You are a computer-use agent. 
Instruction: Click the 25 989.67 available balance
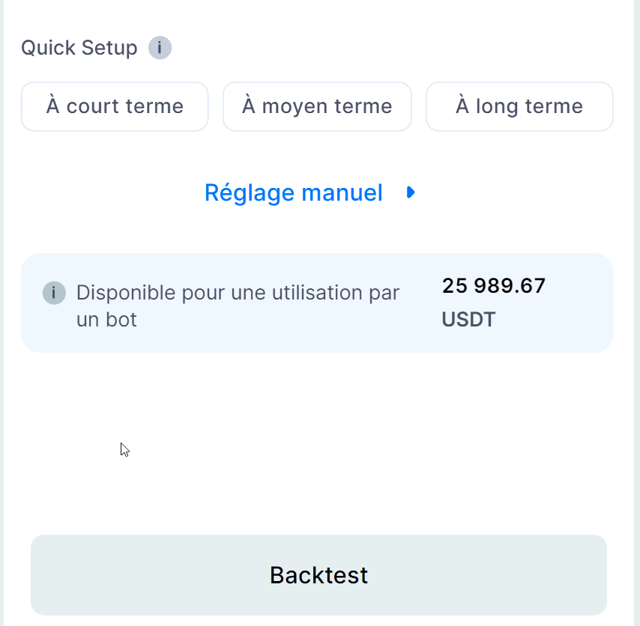pyautogui.click(x=494, y=286)
